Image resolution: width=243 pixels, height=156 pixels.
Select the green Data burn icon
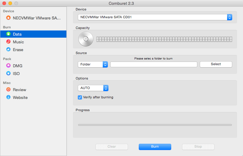coord(8,34)
